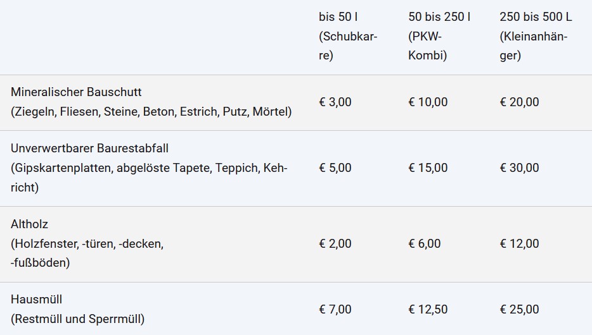Click the 'bis 50 l (Schubkarre)' column header
This screenshot has width=592, height=335.
[348, 36]
